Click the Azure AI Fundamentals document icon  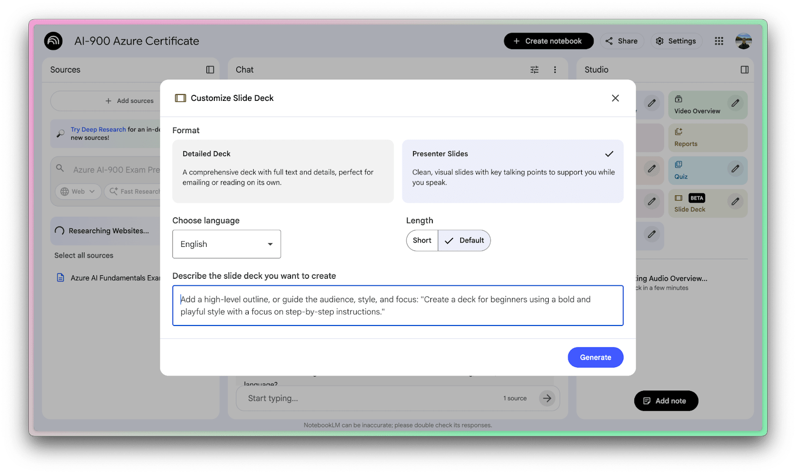point(60,278)
